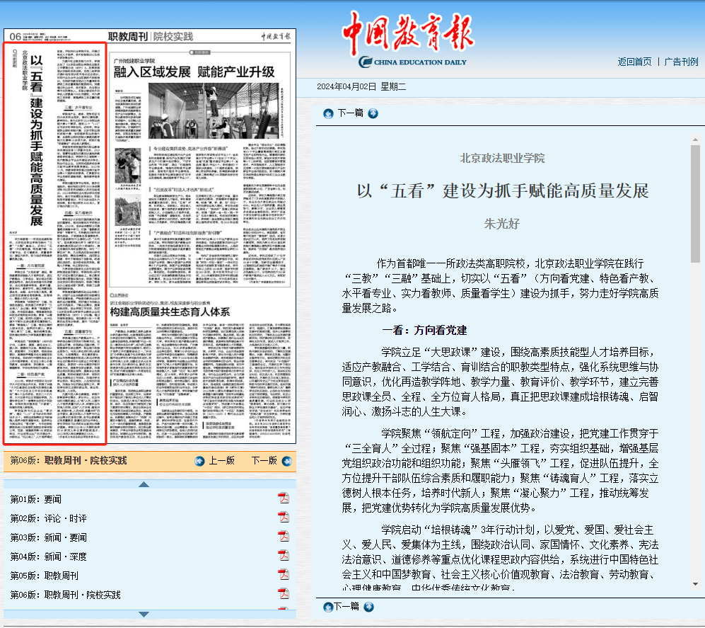Open PDF icon for 第04版 新闻·深度

click(x=283, y=556)
